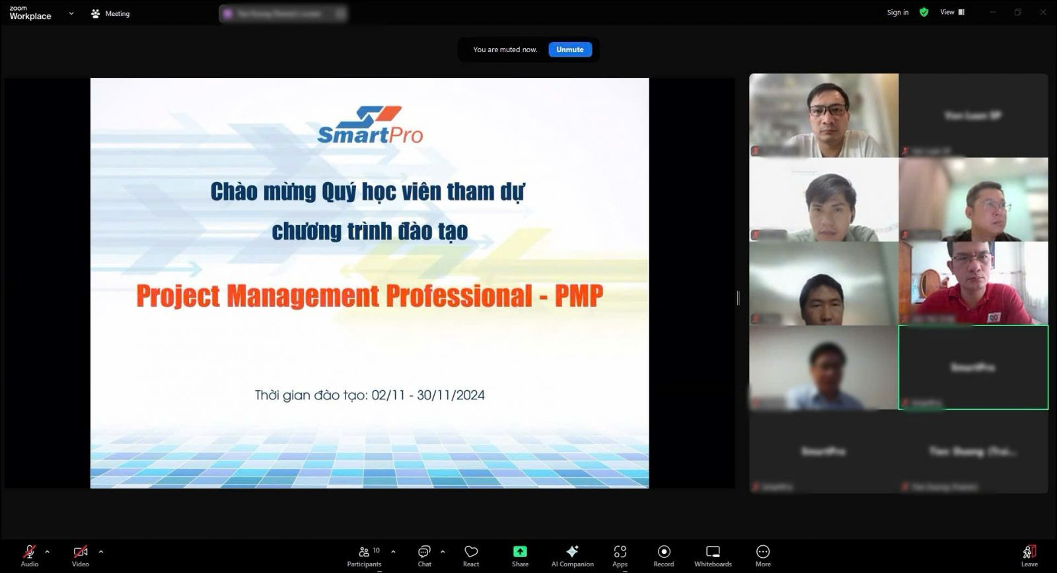Click the green Share screen button
The width and height of the screenshot is (1057, 573).
click(x=520, y=556)
